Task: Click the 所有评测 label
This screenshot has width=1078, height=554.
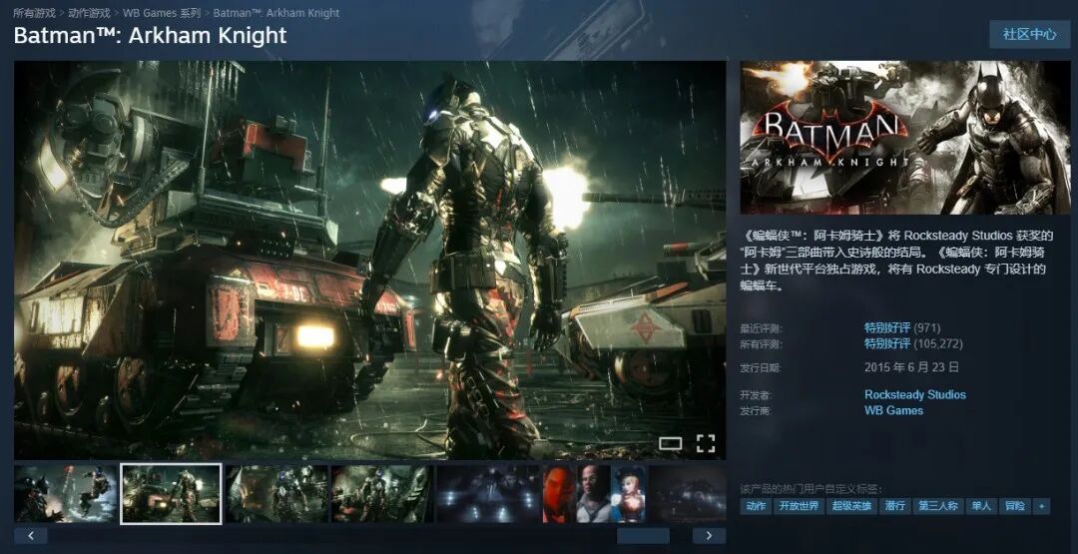Action: pos(761,344)
